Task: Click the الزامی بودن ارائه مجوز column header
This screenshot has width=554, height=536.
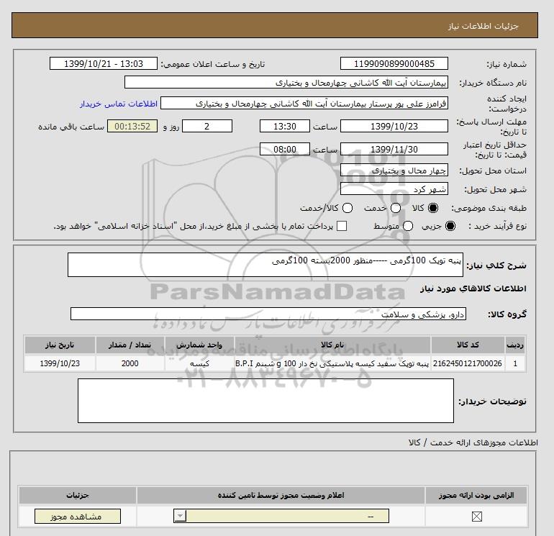Action: click(x=476, y=496)
